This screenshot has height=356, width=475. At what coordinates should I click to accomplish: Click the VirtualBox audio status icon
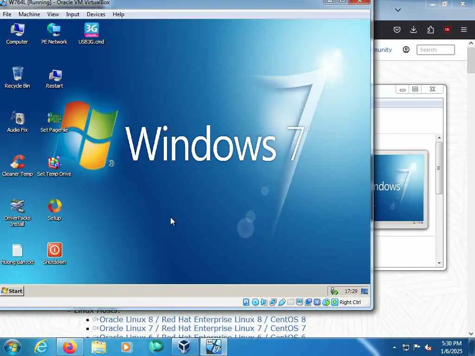[x=264, y=302]
